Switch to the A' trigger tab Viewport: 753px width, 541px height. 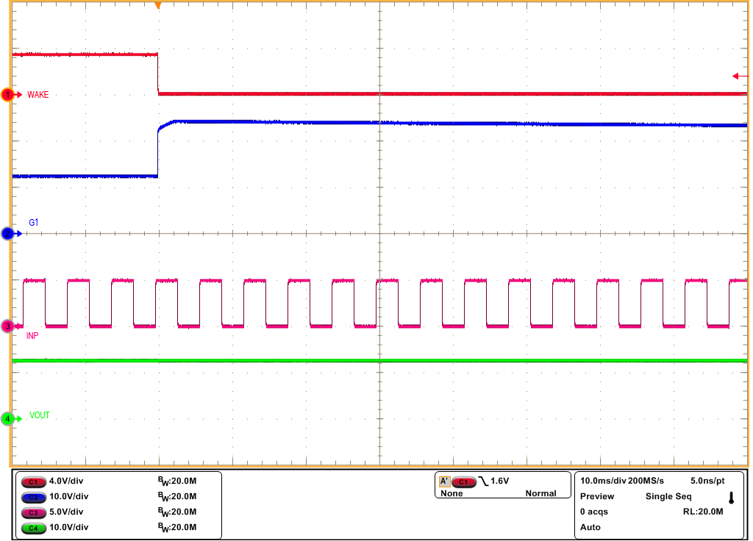tap(446, 480)
